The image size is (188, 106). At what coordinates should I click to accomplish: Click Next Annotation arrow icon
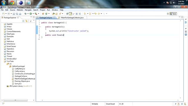pos(85,14)
